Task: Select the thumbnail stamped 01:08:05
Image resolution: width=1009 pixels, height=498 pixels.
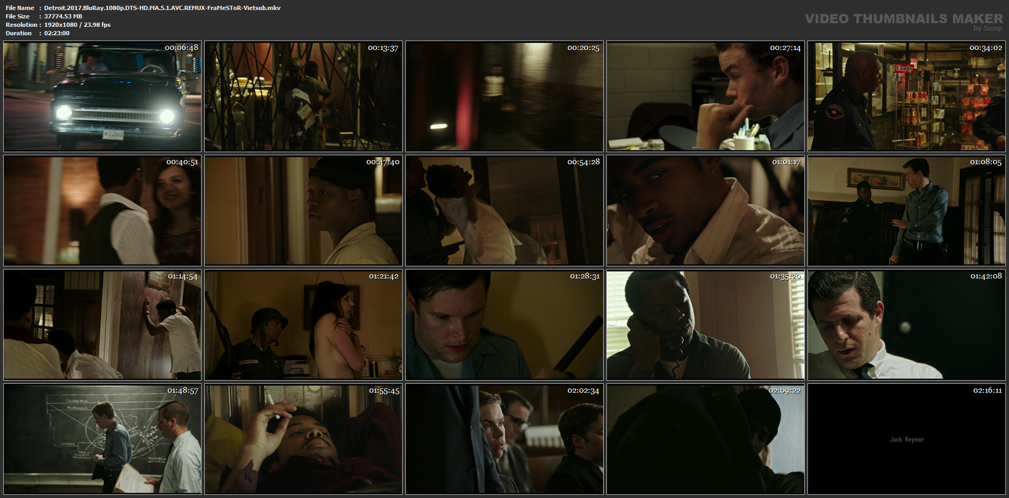Action: 906,211
